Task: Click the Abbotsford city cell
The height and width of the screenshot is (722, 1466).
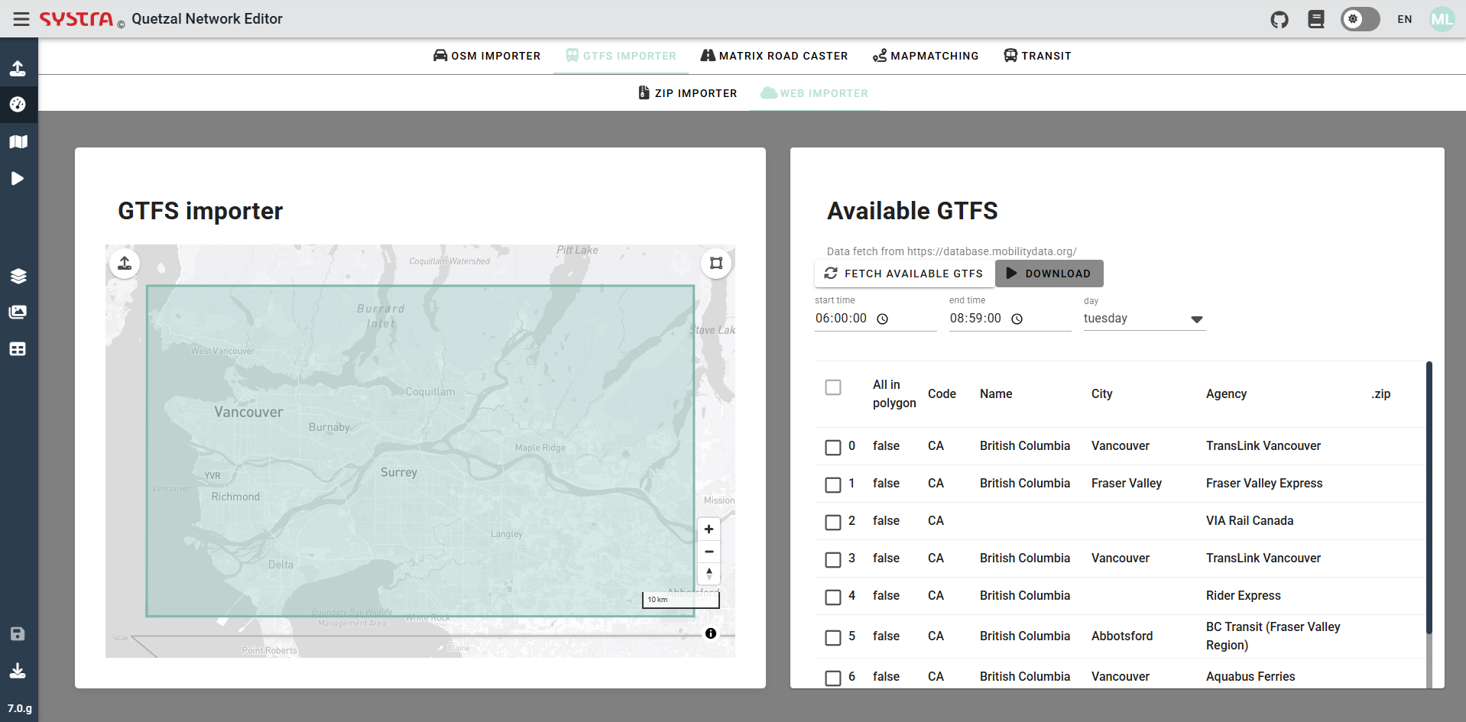Action: click(x=1122, y=636)
